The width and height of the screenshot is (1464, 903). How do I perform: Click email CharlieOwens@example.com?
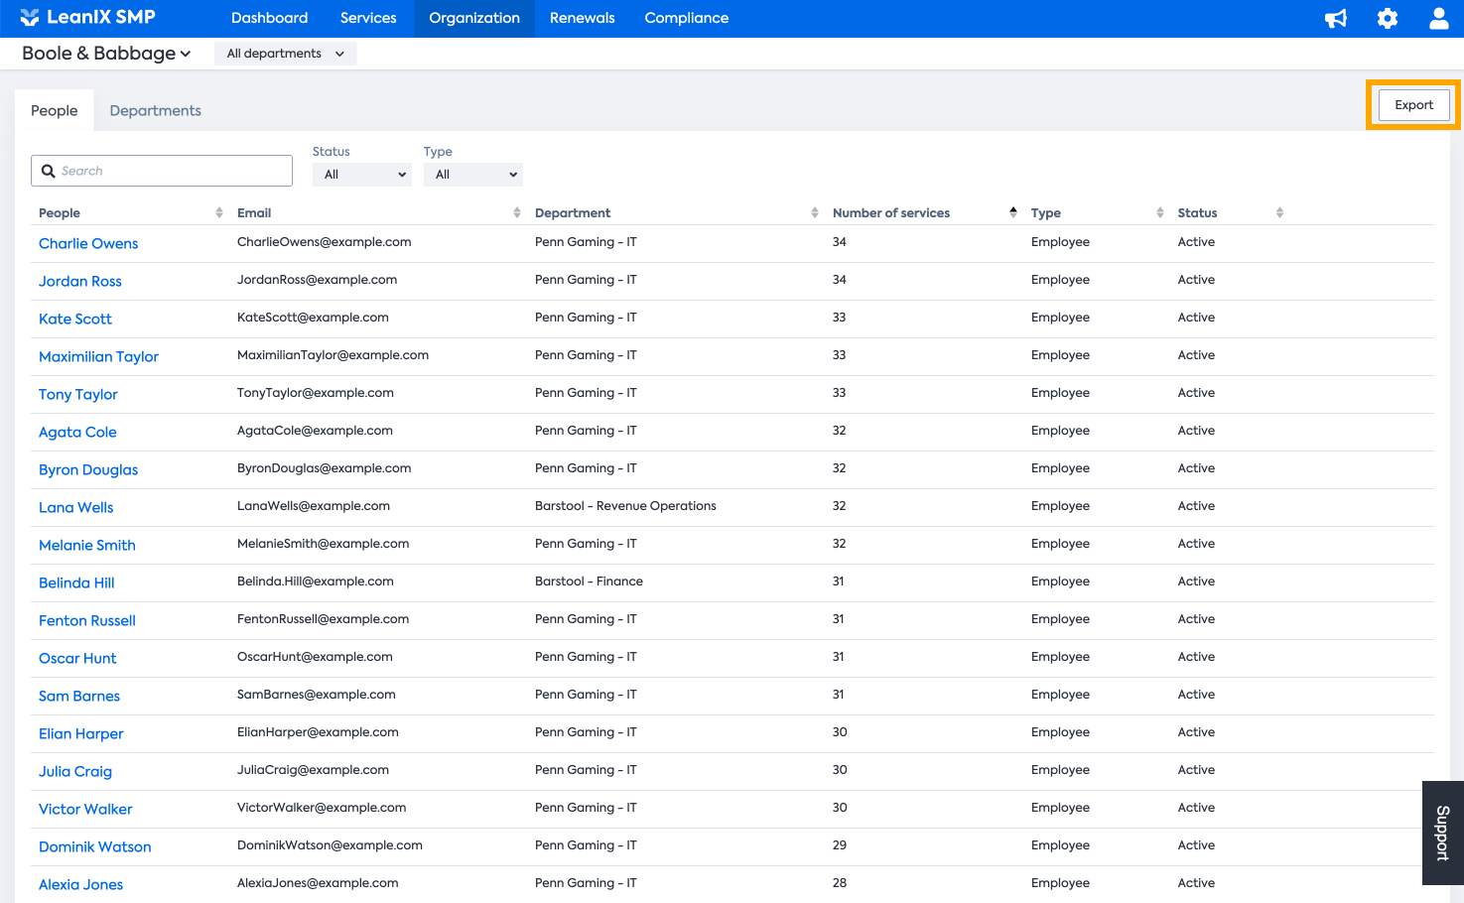325,242
